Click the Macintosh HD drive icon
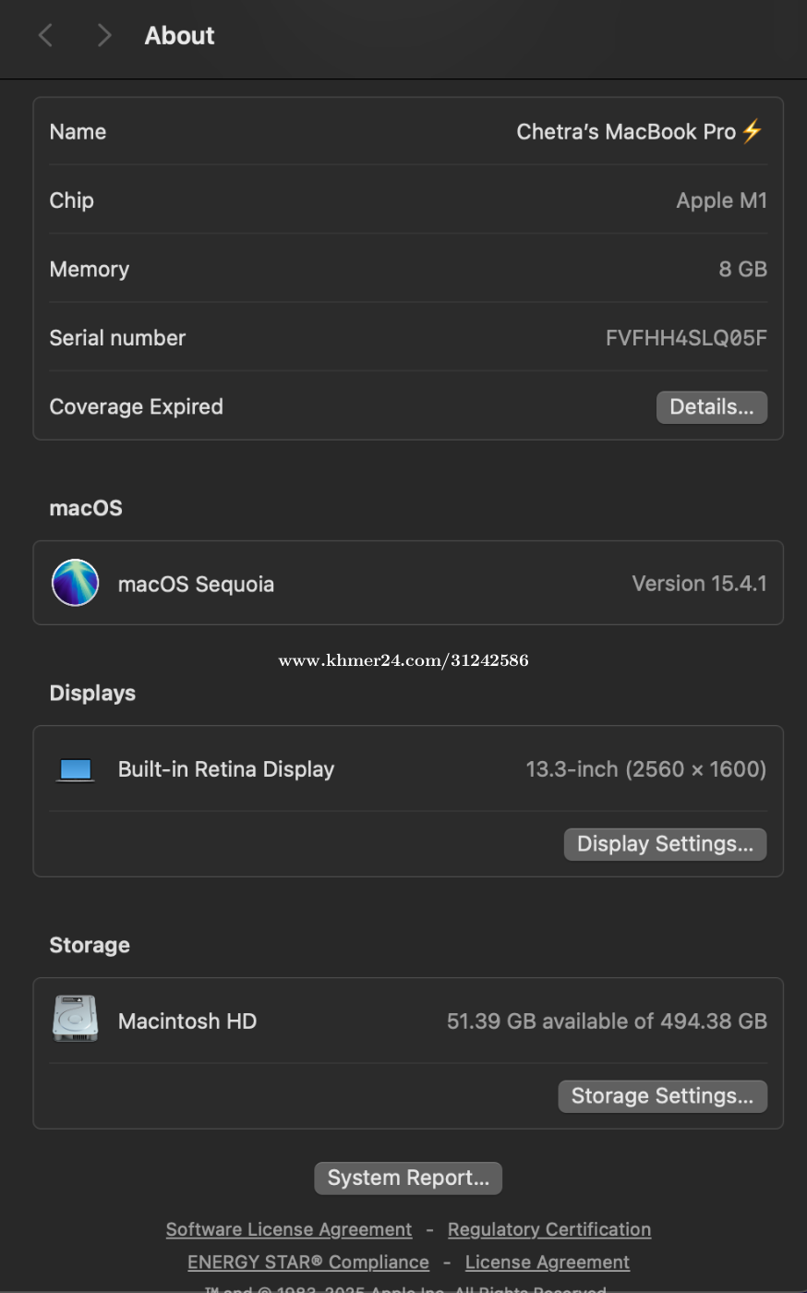Image resolution: width=807 pixels, height=1293 pixels. coord(76,1019)
